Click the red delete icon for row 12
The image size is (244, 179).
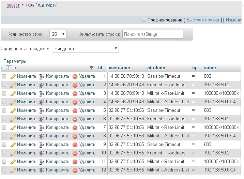(75, 170)
